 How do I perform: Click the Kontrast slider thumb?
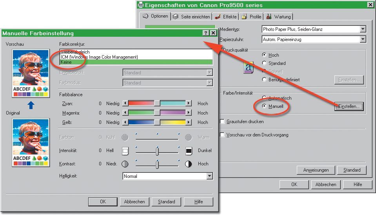point(157,165)
